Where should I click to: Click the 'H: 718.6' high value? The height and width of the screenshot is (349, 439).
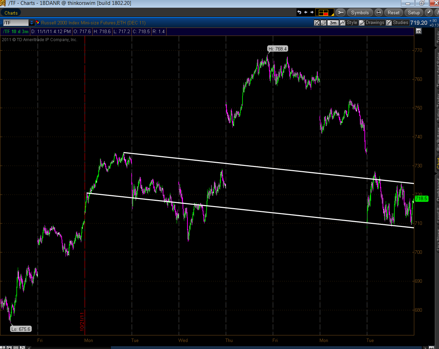click(x=102, y=31)
